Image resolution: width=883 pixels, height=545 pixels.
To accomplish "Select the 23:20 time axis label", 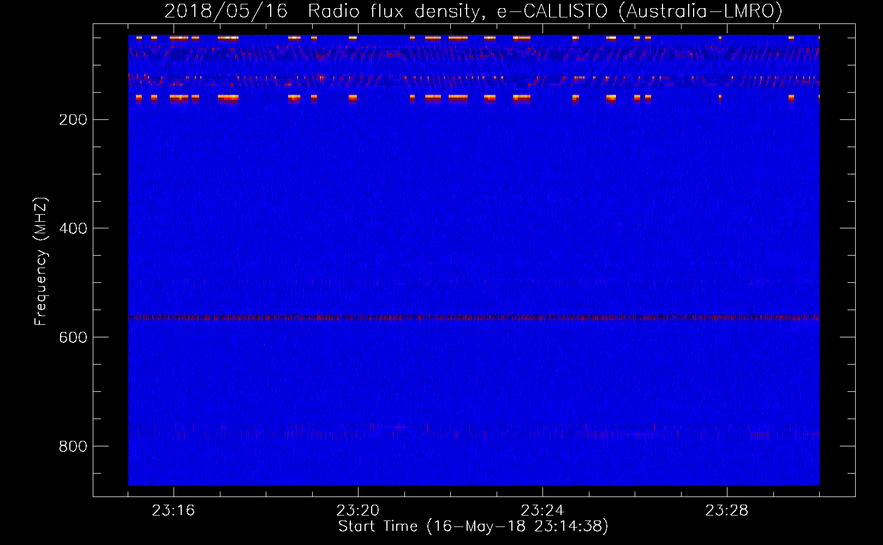I will point(357,511).
